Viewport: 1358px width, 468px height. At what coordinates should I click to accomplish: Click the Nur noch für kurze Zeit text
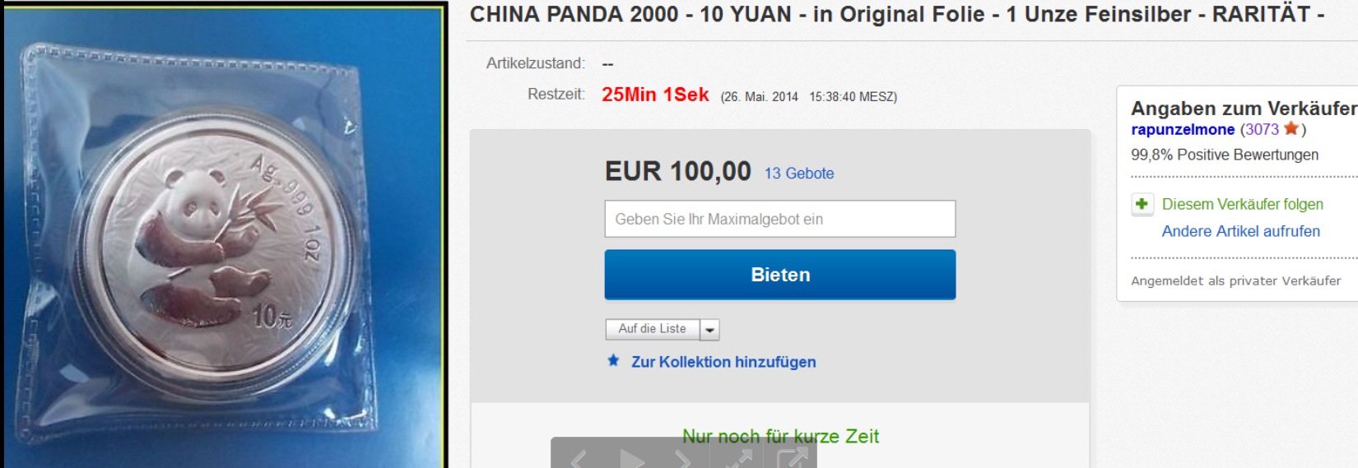click(780, 436)
